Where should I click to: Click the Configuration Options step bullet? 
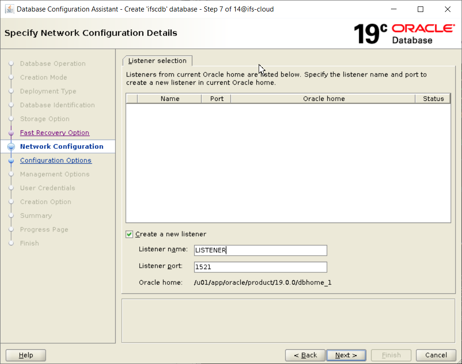coord(11,160)
